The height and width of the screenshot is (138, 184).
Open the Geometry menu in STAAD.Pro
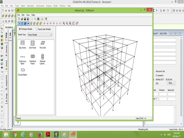click(x=30, y=5)
